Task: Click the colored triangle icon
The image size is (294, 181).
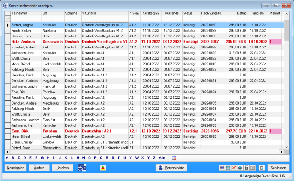Action: pyautogui.click(x=103, y=168)
